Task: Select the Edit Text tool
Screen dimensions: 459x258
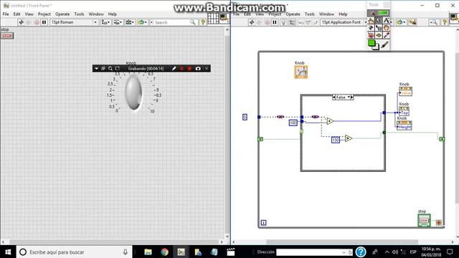Action: (x=386, y=21)
